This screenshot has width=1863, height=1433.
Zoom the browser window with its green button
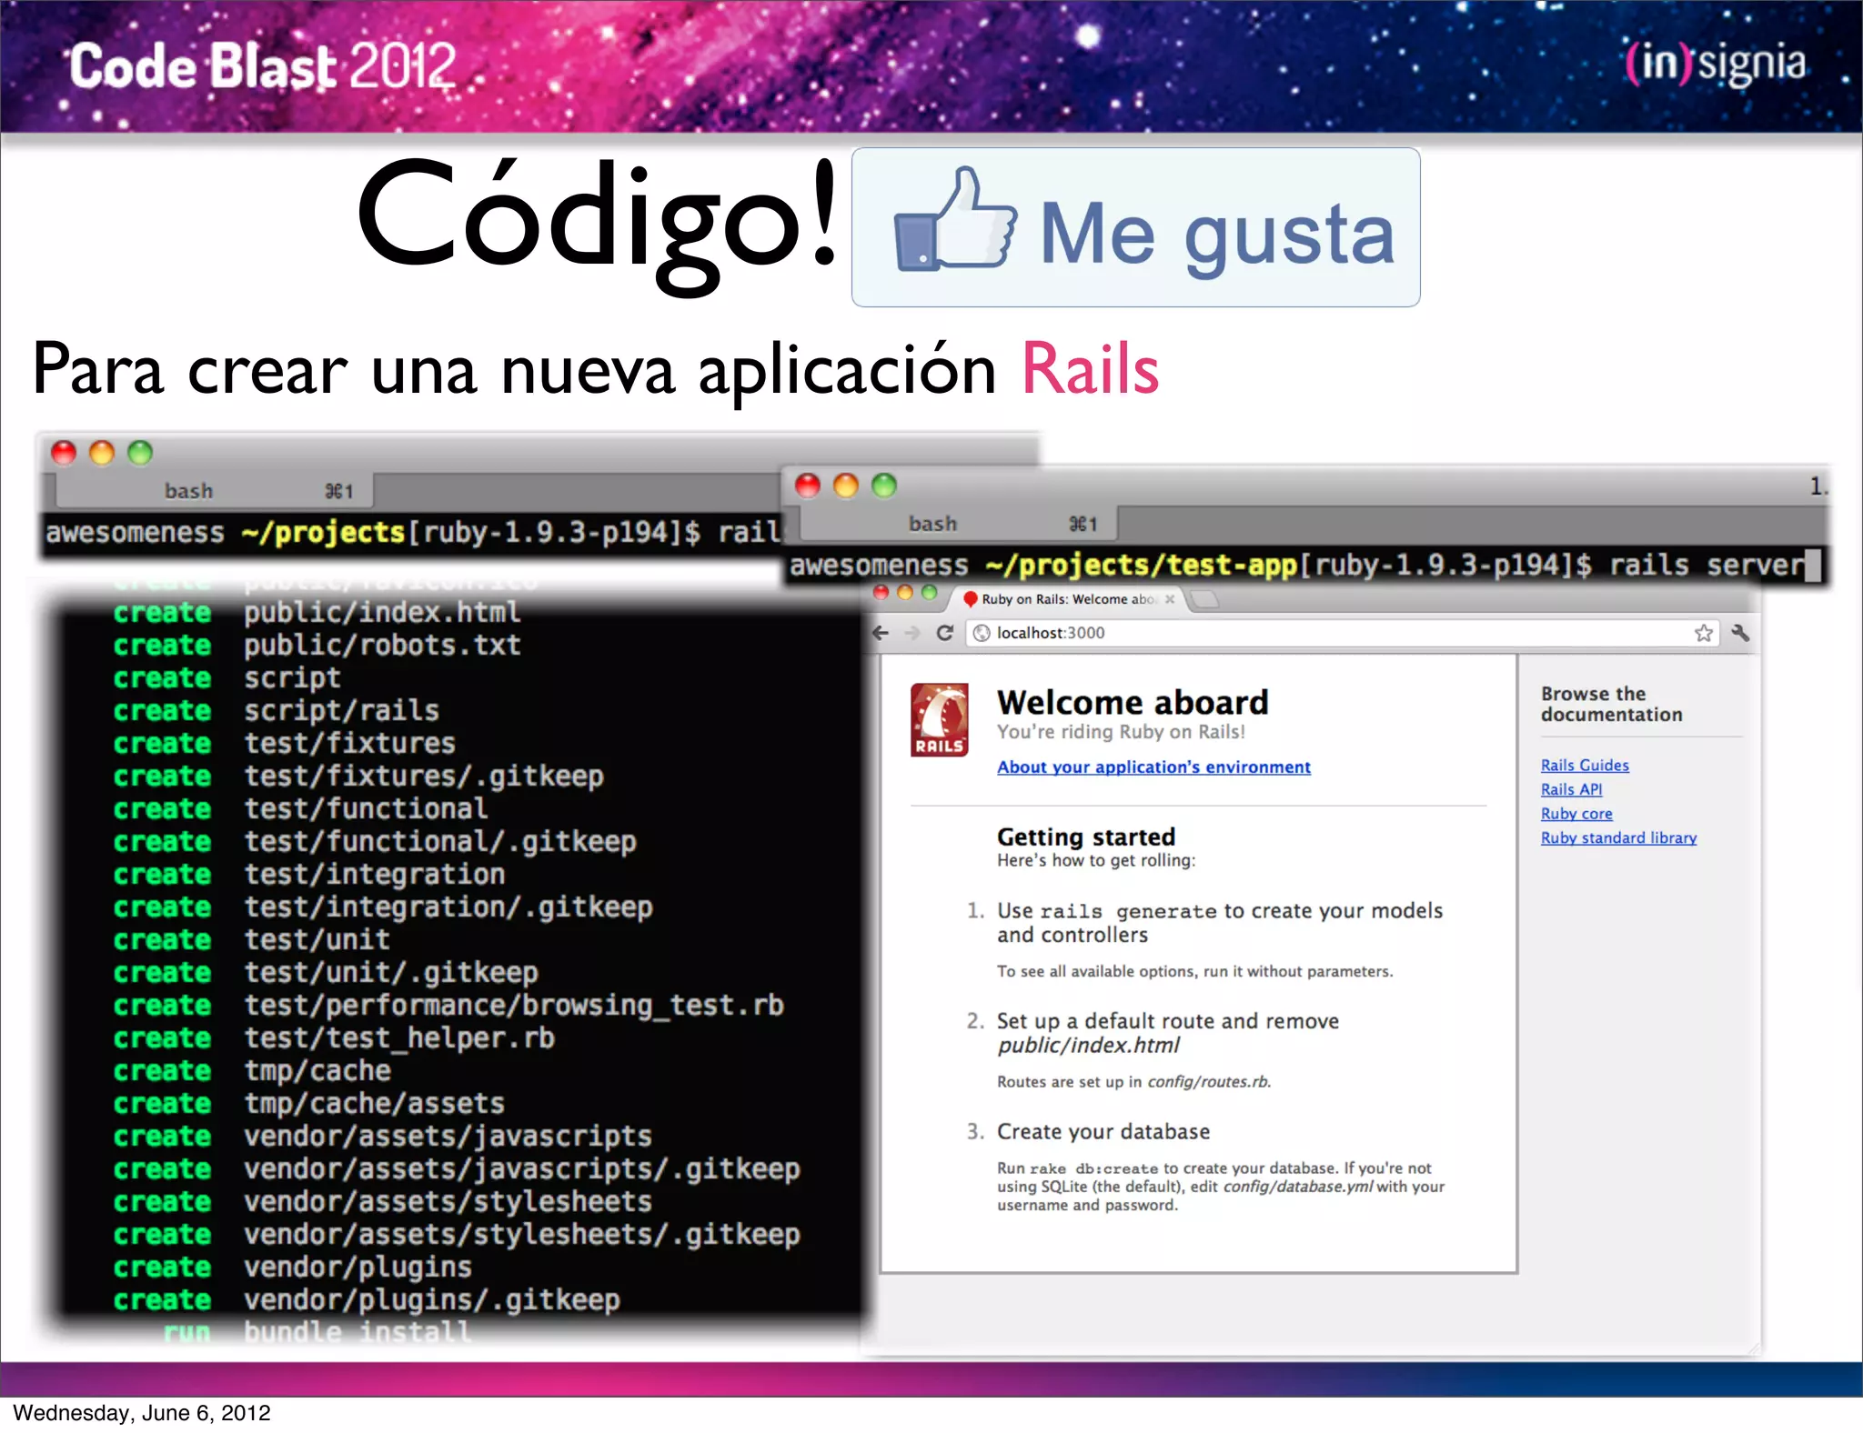click(x=929, y=593)
